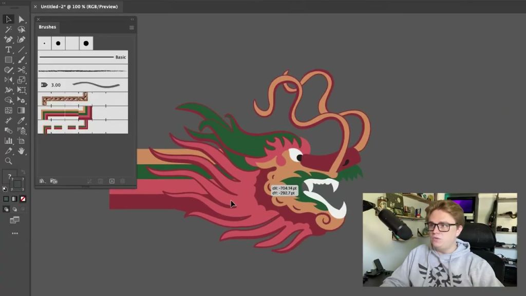Choose the Line Segment tool
This screenshot has width=526, height=296.
tap(21, 50)
